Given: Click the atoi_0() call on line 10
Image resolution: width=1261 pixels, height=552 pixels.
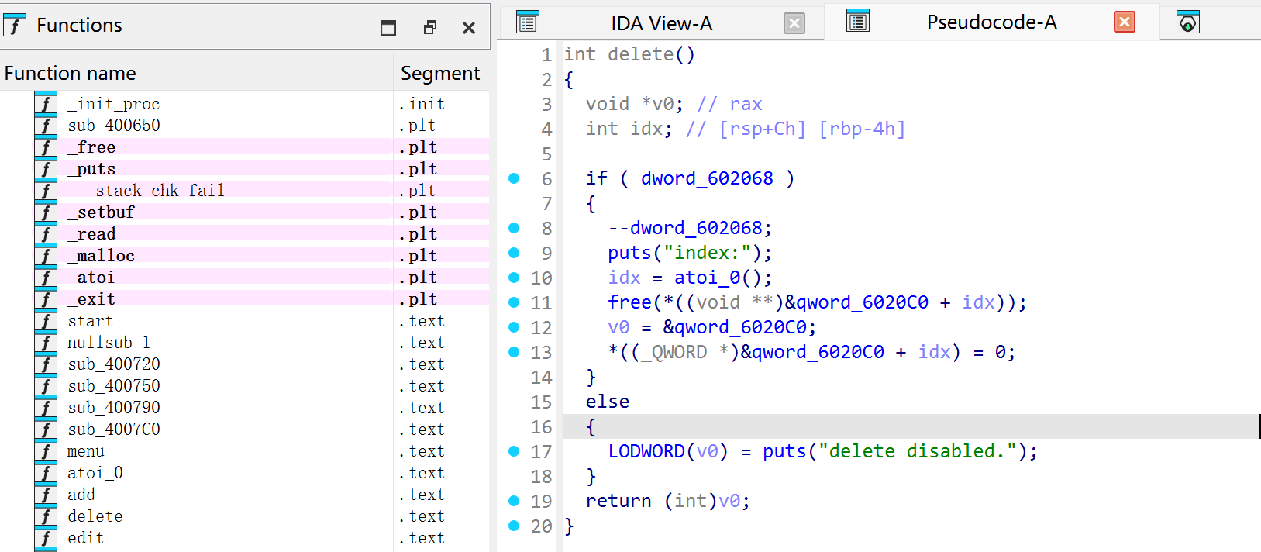Looking at the screenshot, I should point(723,278).
